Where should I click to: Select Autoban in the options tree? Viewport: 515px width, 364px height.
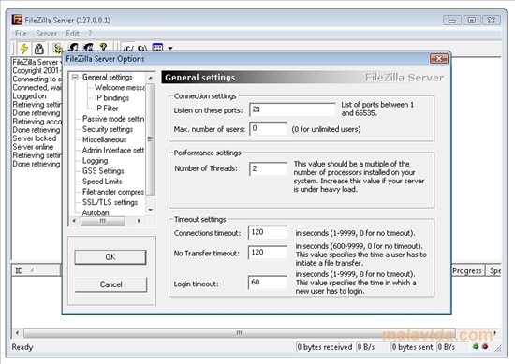[96, 212]
